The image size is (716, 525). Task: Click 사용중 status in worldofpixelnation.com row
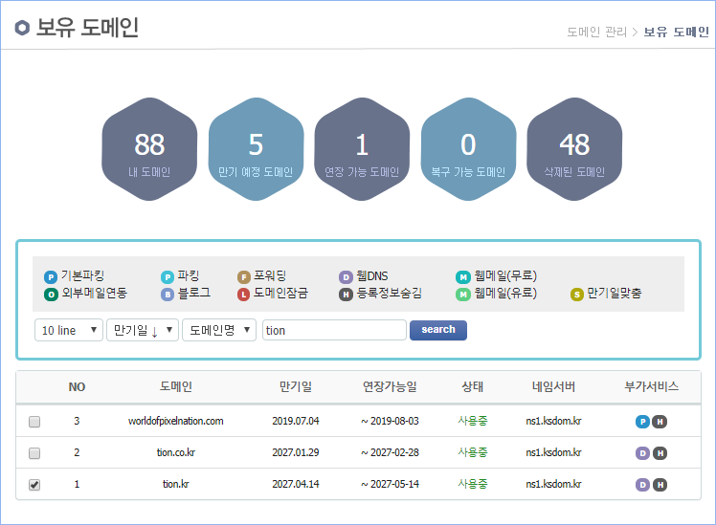(x=473, y=421)
